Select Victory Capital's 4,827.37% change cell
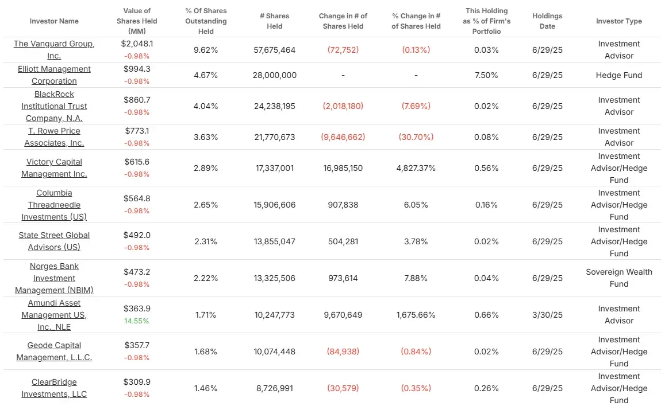Screen dimensions: 661x406 coord(416,168)
